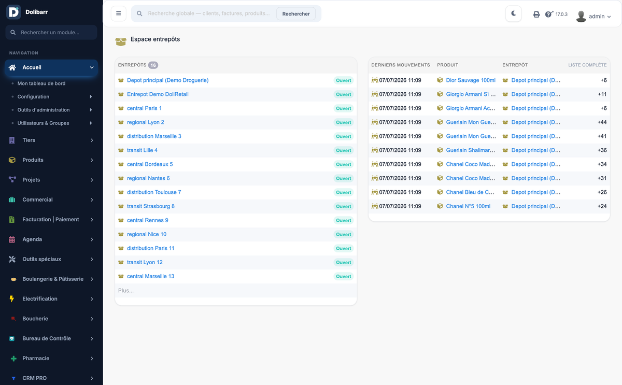Open distribution Marseille 3 warehouse
622x385 pixels.
154,136
